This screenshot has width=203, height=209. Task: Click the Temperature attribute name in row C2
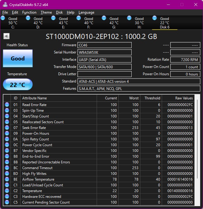point(32,191)
